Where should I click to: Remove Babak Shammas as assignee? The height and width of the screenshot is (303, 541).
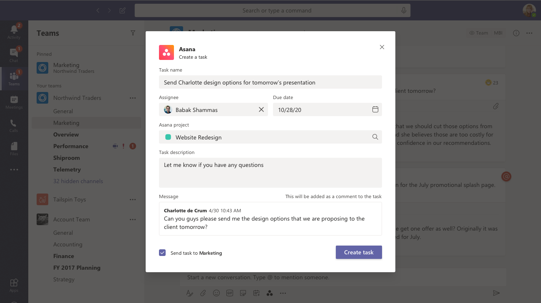click(x=261, y=109)
